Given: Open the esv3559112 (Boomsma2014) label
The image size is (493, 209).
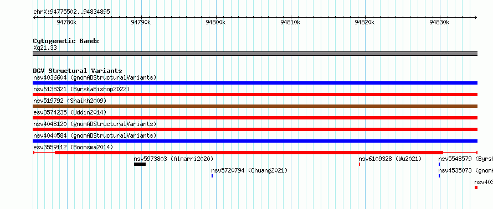Looking at the screenshot, I should pyautogui.click(x=73, y=147).
